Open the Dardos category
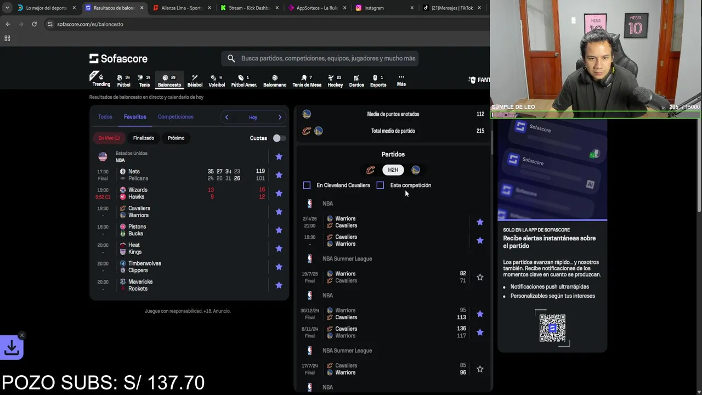Image resolution: width=702 pixels, height=395 pixels. (356, 81)
